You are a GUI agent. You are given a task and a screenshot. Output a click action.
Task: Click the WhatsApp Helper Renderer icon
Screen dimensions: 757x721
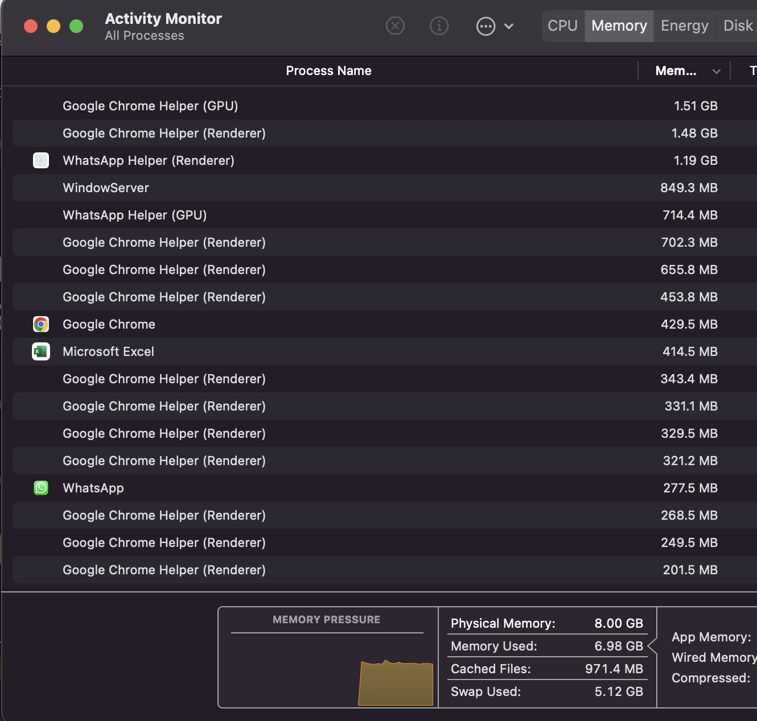41,160
